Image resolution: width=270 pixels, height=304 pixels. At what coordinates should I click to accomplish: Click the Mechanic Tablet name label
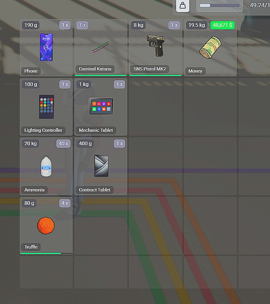click(96, 130)
